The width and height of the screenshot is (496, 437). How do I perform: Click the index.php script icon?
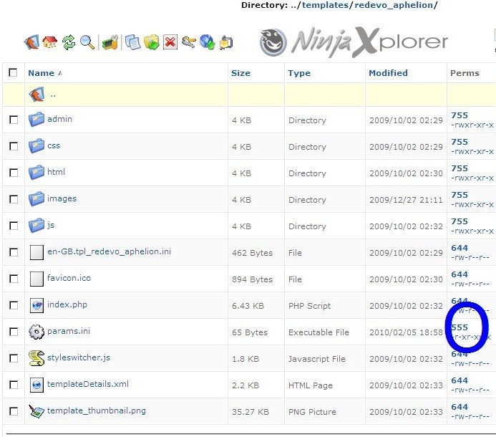(37, 305)
